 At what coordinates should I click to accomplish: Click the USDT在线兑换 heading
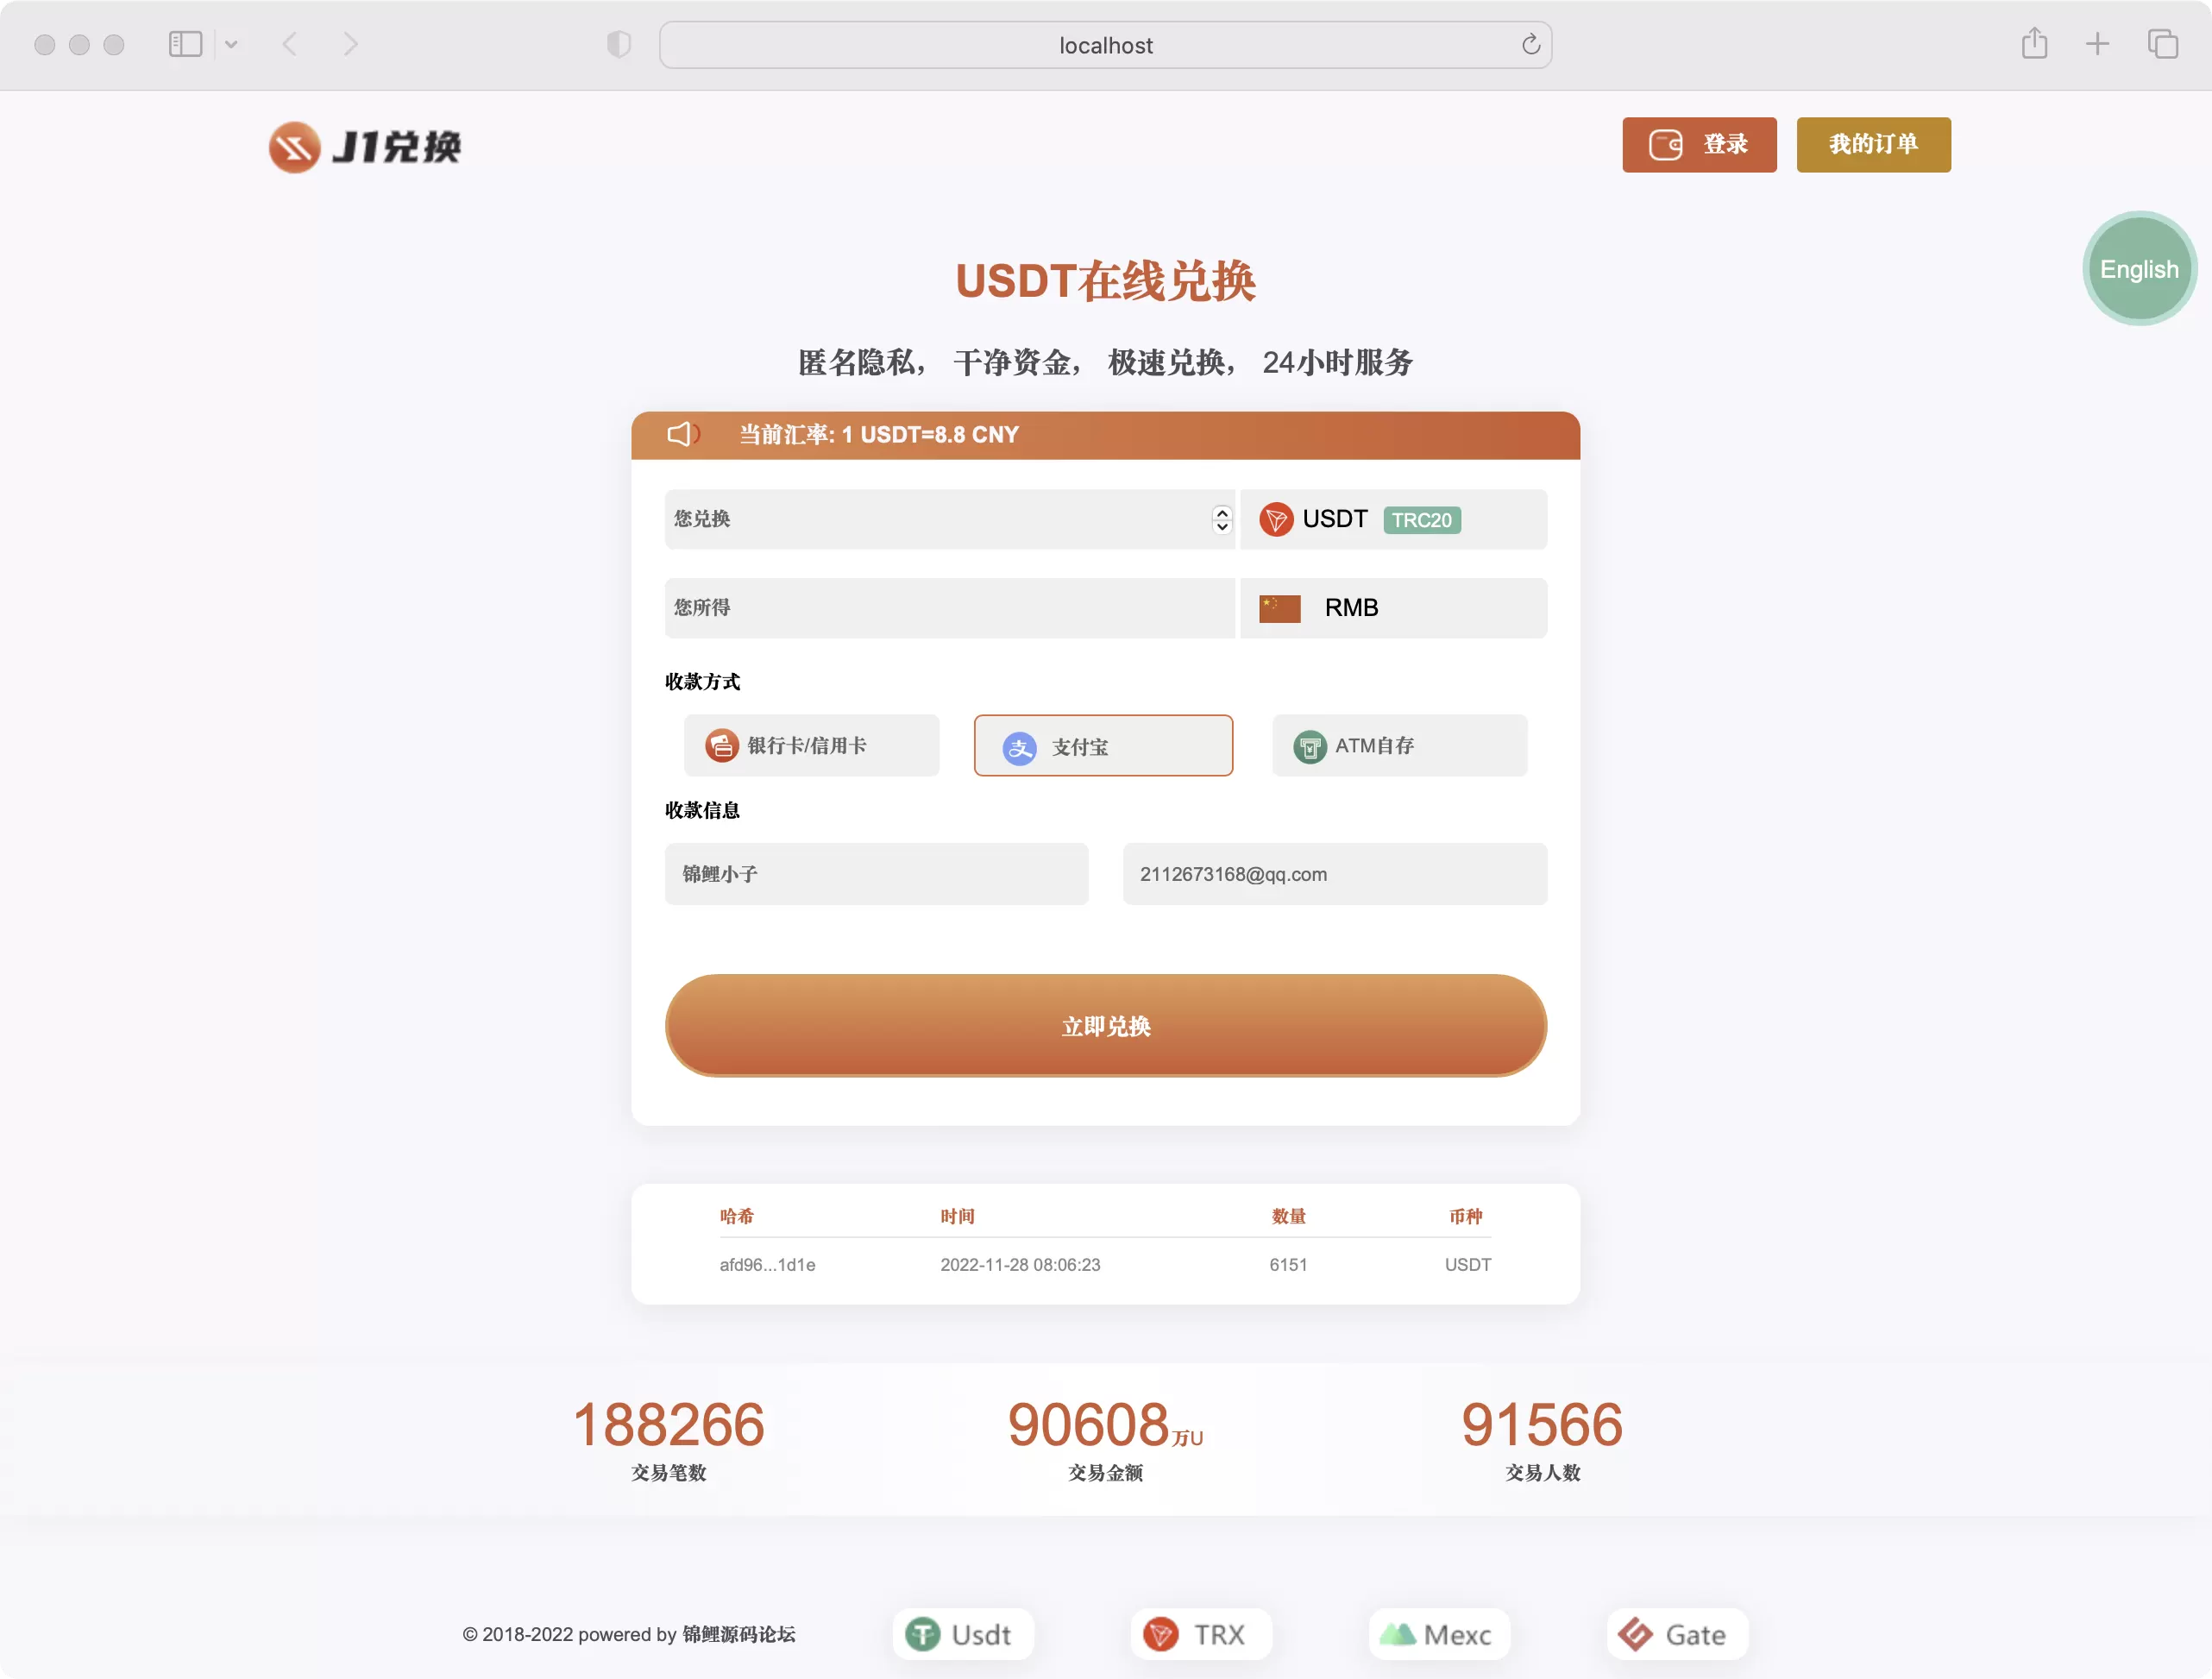tap(1105, 281)
